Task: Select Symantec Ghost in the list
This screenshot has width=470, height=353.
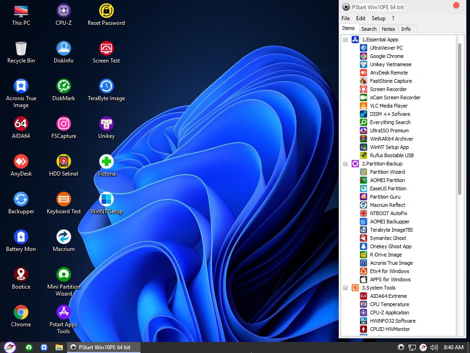Action: [388, 239]
